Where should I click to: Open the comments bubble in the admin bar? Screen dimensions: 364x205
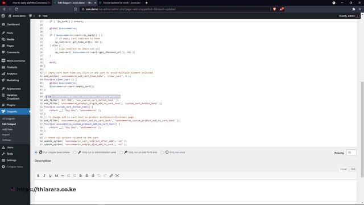32,16
